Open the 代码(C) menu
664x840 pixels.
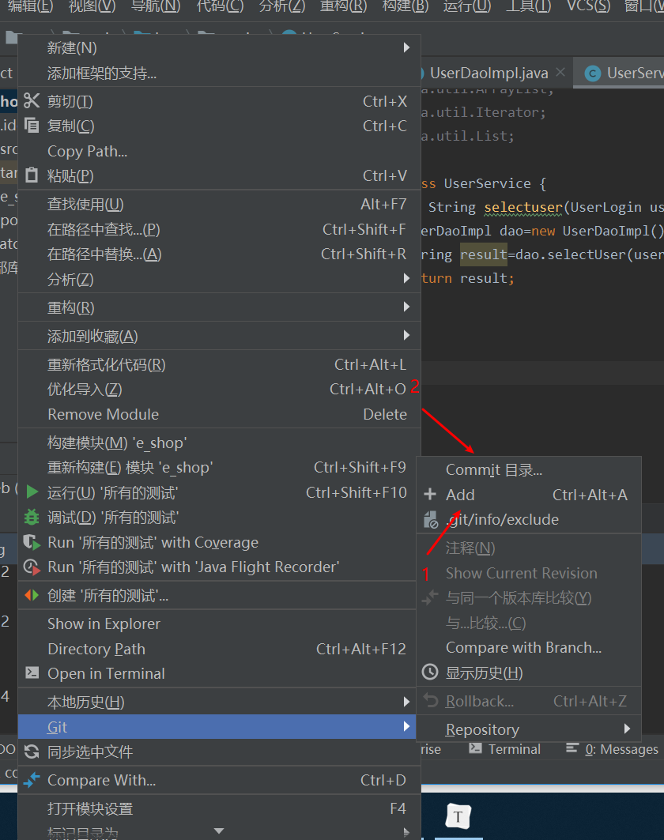point(220,6)
